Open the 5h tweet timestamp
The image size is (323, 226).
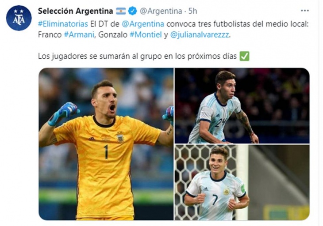[193, 11]
